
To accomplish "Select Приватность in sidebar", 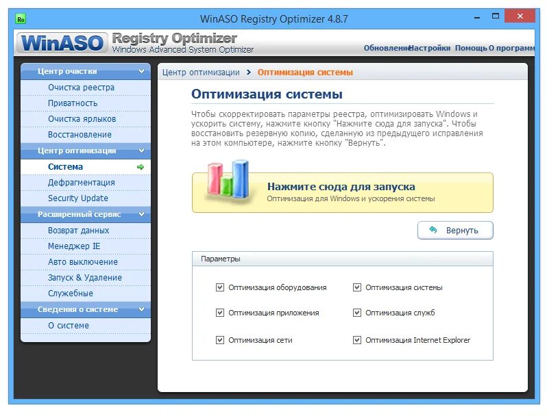I will point(86,103).
